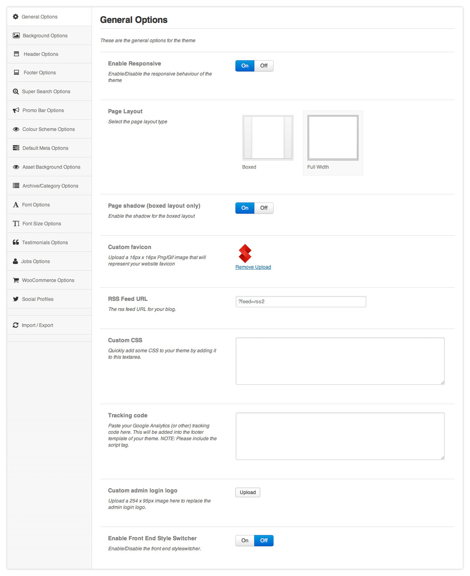Click the gear icon beside General Options
The image size is (470, 576).
click(x=16, y=17)
